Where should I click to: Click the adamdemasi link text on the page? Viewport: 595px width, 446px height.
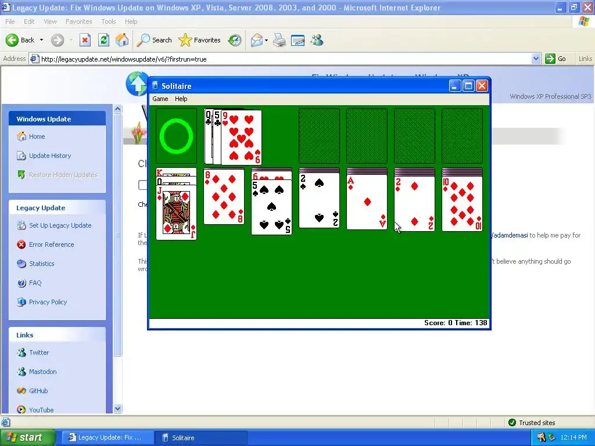(x=510, y=235)
